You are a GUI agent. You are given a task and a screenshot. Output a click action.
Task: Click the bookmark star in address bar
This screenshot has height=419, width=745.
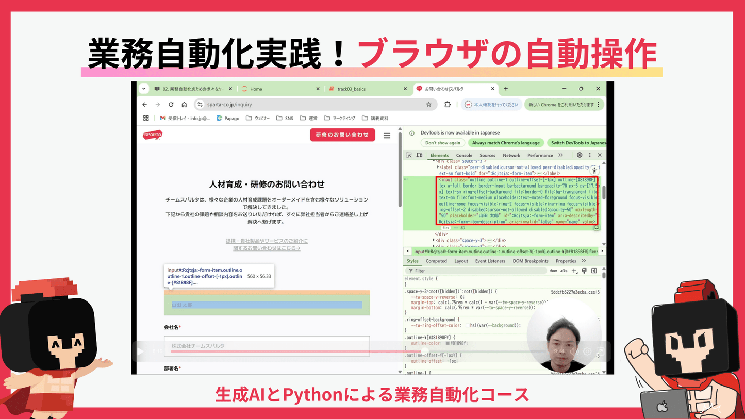(428, 105)
